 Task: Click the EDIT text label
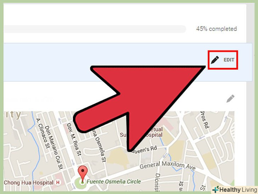click(x=229, y=60)
